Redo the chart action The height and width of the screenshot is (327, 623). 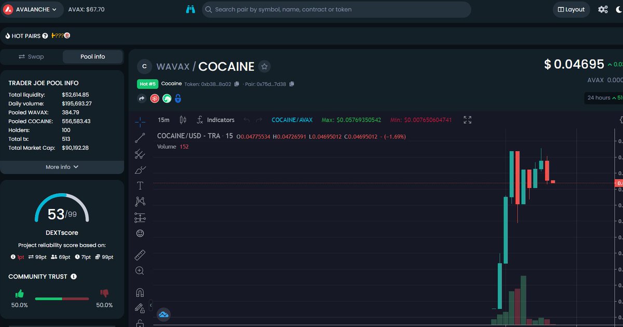[259, 120]
